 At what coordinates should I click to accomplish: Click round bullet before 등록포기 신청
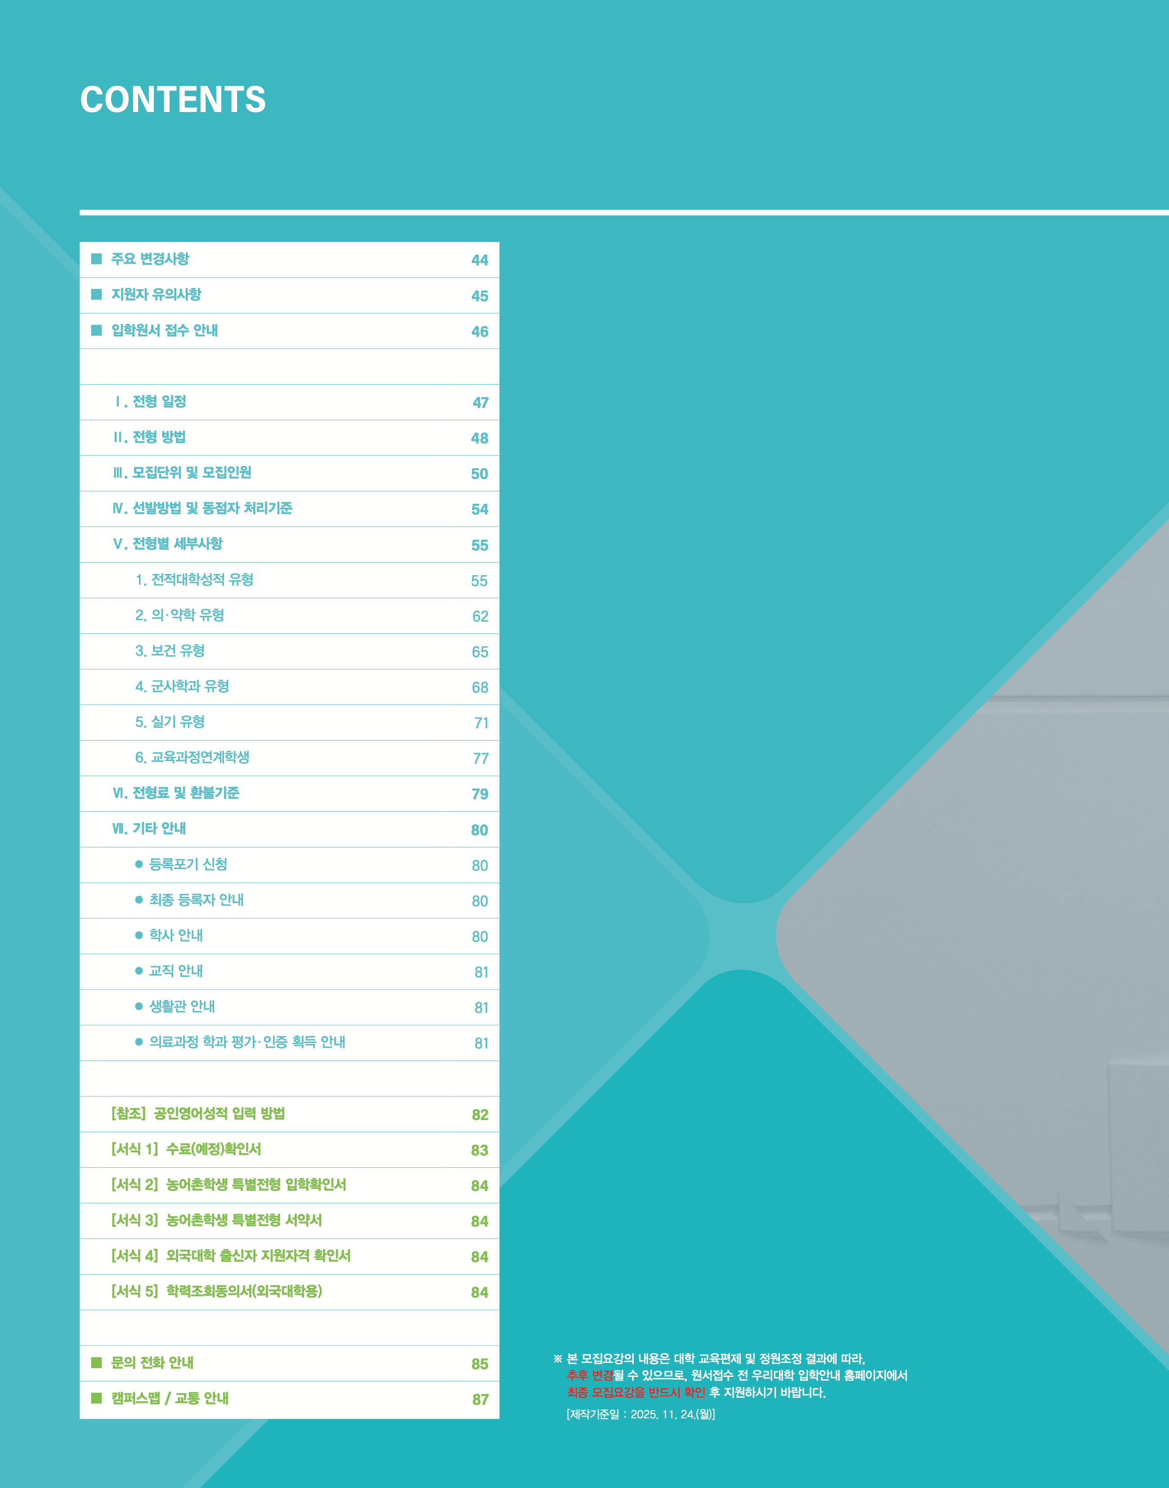pos(139,864)
